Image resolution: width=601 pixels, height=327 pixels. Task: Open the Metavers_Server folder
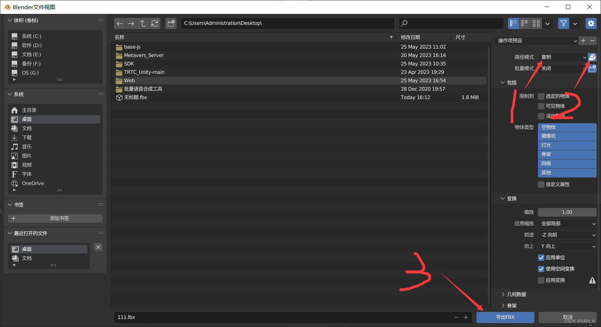coord(300,55)
